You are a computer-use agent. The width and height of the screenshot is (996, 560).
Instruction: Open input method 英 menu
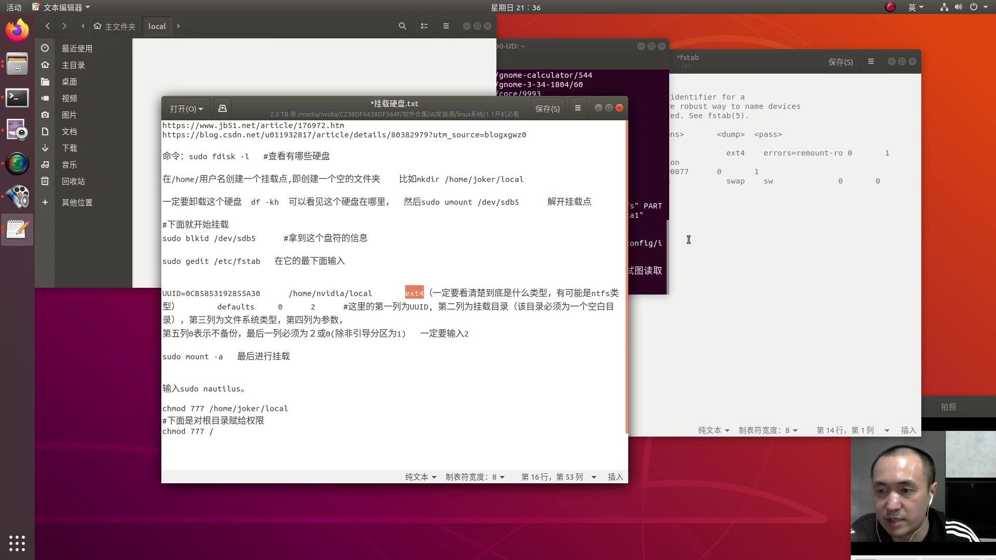coord(916,7)
